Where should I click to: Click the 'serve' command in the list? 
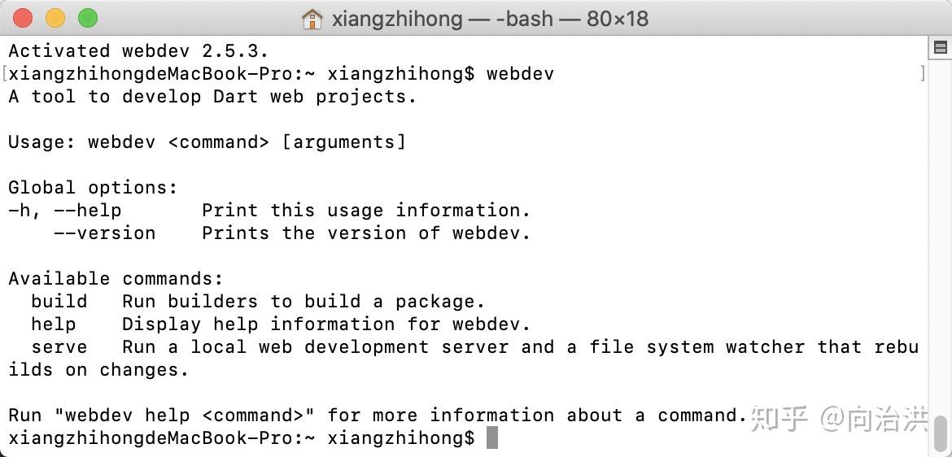point(59,346)
